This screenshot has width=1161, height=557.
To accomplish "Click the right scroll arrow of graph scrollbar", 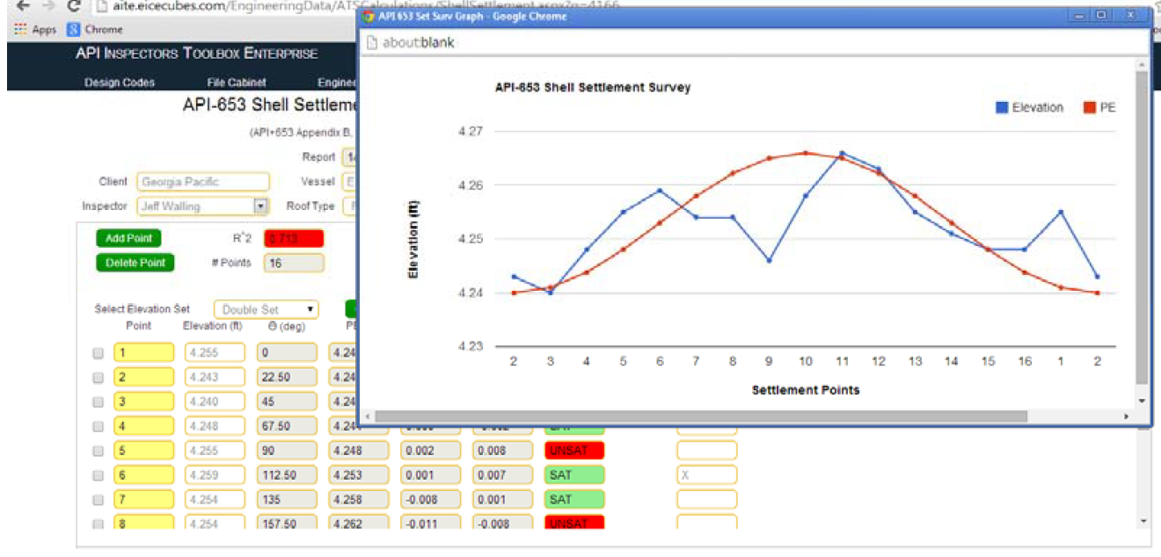I will (1126, 416).
